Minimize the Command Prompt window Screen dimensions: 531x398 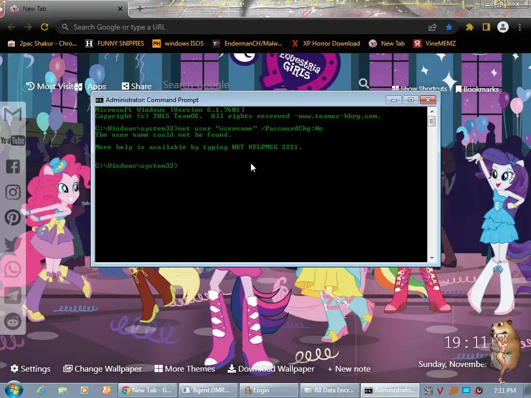click(x=394, y=100)
